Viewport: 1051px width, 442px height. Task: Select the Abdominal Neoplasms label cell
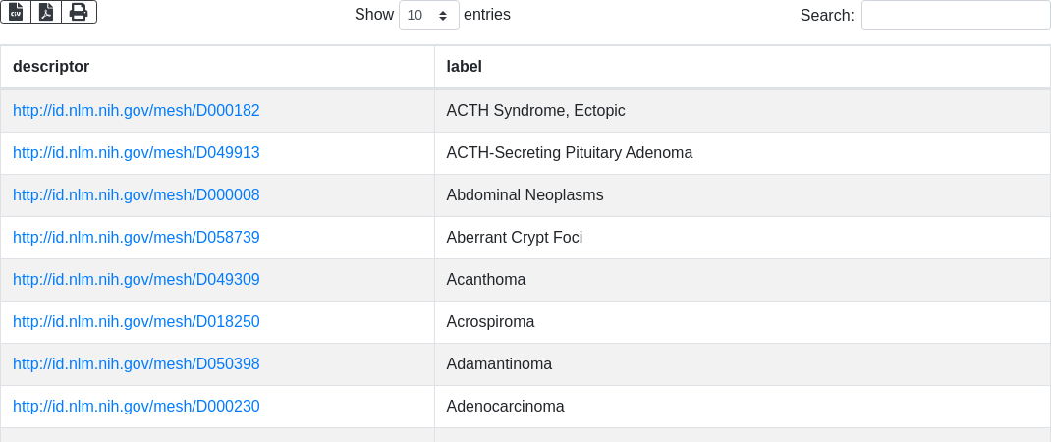click(525, 195)
